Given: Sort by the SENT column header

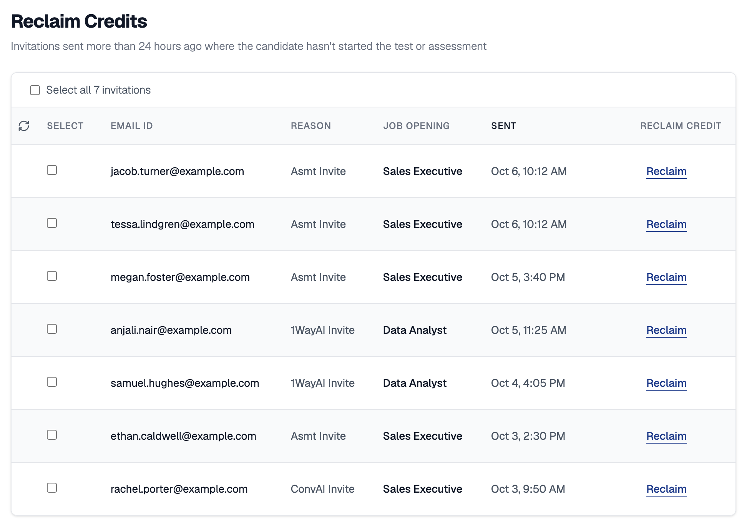Looking at the screenshot, I should [503, 126].
